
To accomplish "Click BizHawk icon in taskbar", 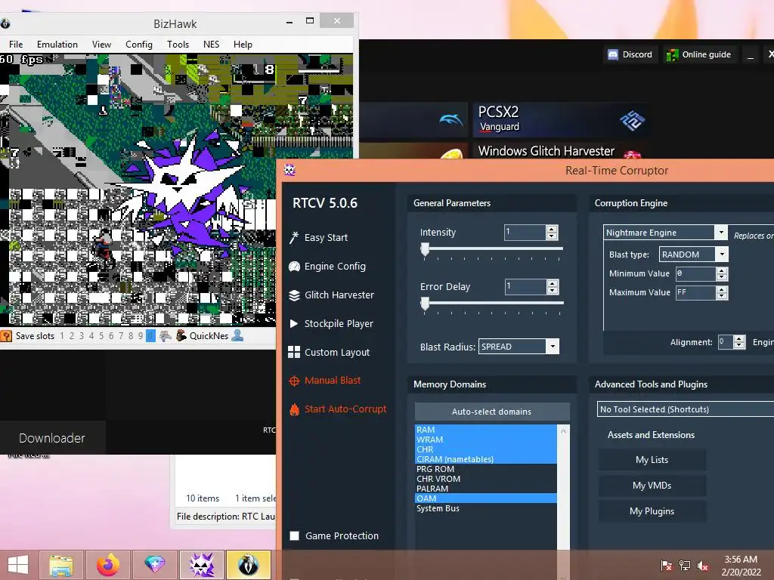I will point(248,565).
